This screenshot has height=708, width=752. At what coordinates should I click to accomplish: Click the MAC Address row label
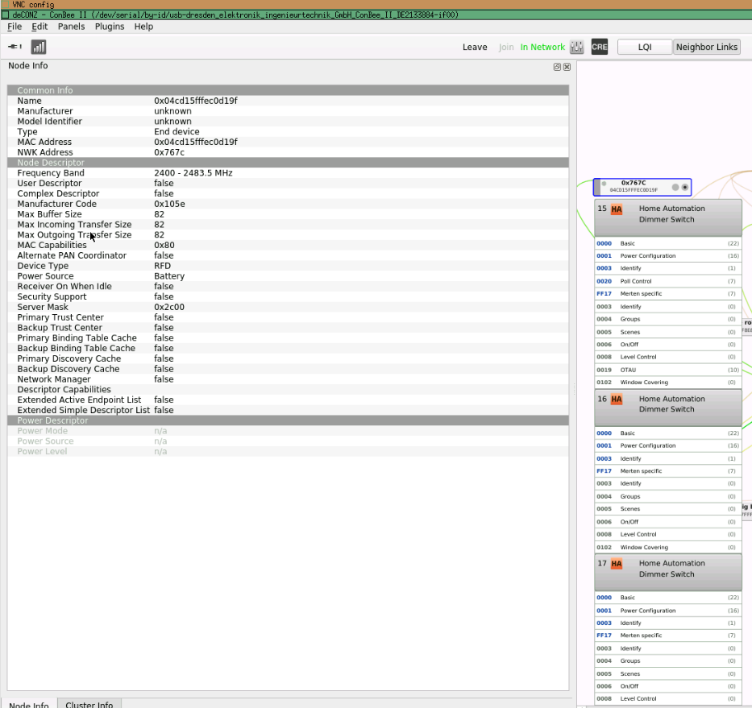[x=44, y=142]
